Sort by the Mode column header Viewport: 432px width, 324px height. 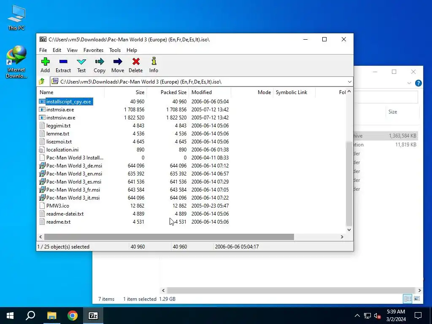point(252,92)
